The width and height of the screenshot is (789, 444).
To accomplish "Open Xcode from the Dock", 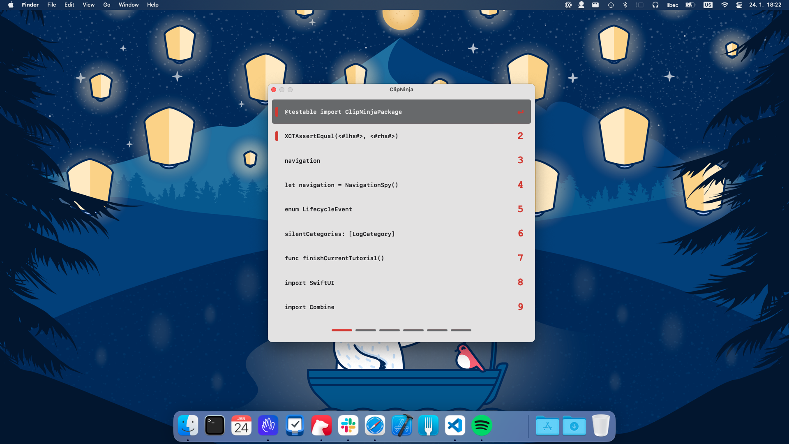I will [x=402, y=425].
